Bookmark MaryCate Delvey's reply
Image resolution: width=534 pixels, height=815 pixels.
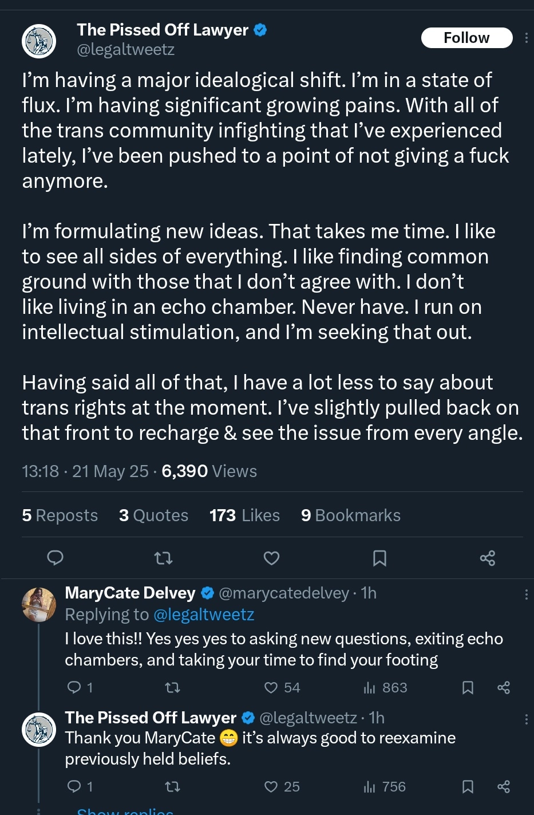tap(468, 687)
